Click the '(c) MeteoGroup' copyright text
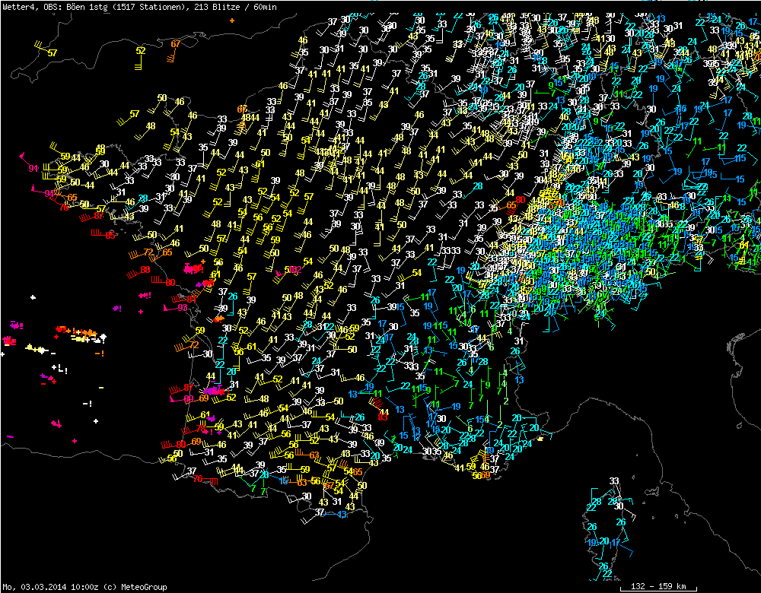This screenshot has height=593, width=761. (134, 587)
